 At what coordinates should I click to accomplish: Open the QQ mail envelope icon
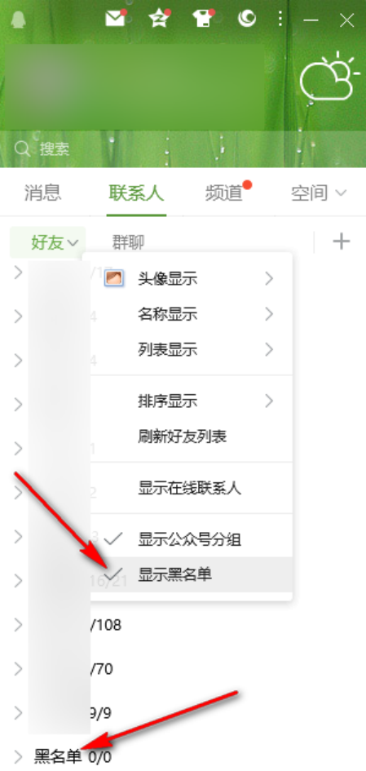point(115,19)
